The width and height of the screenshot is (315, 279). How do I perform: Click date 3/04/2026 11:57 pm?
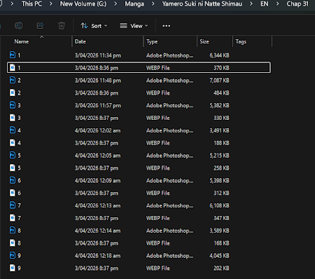click(98, 105)
